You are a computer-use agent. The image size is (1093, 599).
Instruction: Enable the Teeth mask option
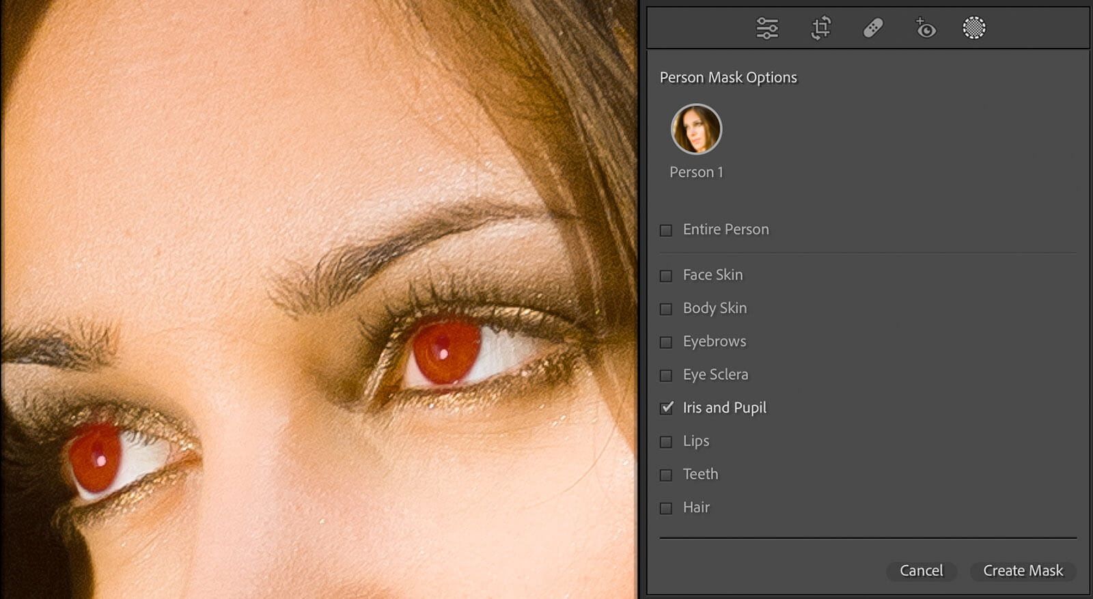click(x=666, y=475)
